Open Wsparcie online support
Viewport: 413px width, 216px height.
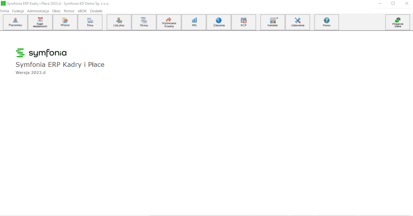(x=398, y=22)
